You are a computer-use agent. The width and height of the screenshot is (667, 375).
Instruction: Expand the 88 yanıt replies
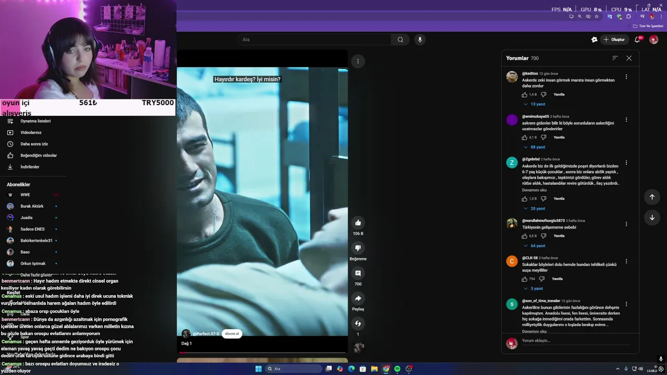pyautogui.click(x=534, y=147)
